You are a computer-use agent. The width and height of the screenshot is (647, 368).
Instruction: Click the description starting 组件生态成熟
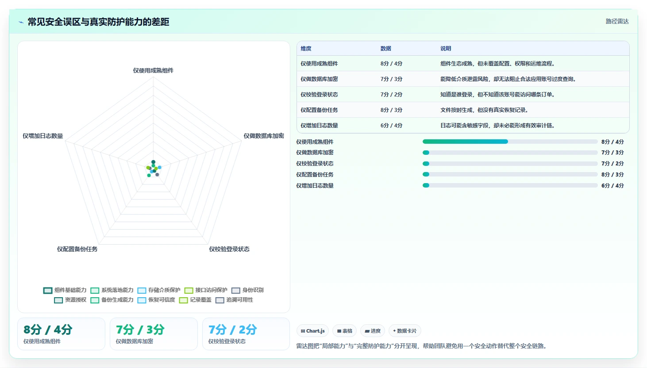click(497, 64)
